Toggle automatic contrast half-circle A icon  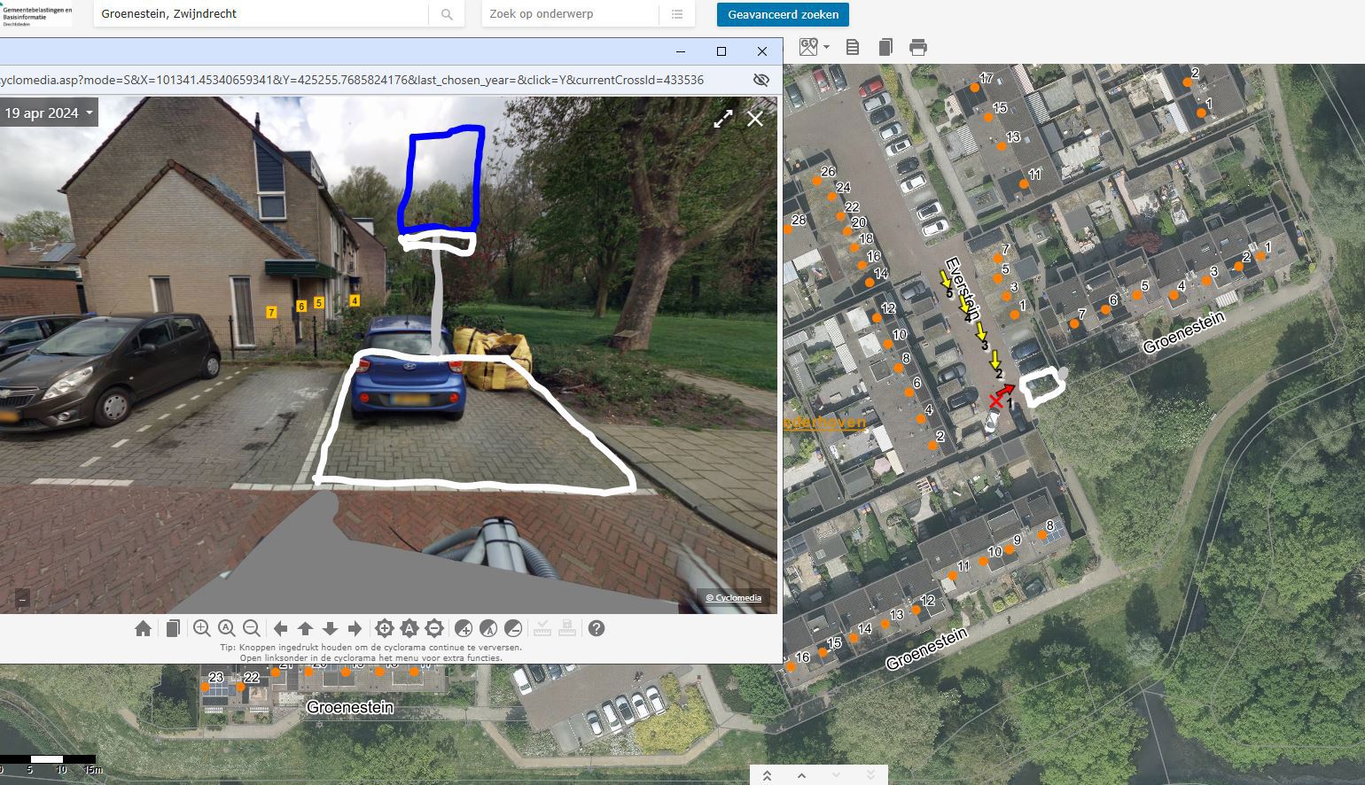pyautogui.click(x=488, y=628)
